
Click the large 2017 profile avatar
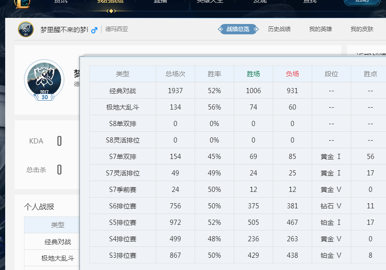pyautogui.click(x=44, y=79)
